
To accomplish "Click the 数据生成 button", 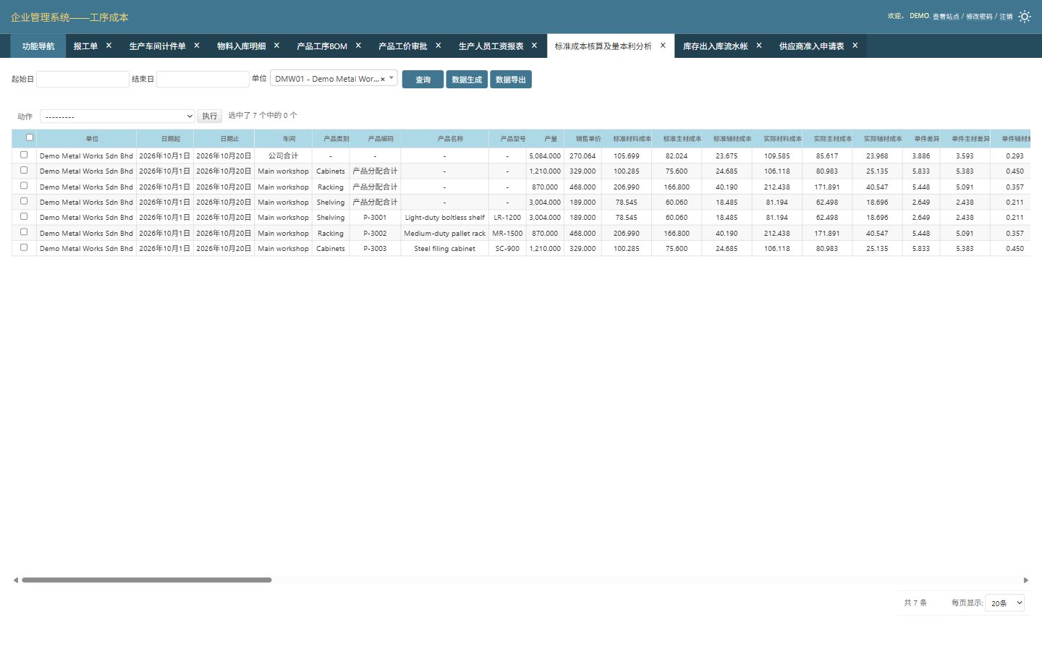I will 467,80.
